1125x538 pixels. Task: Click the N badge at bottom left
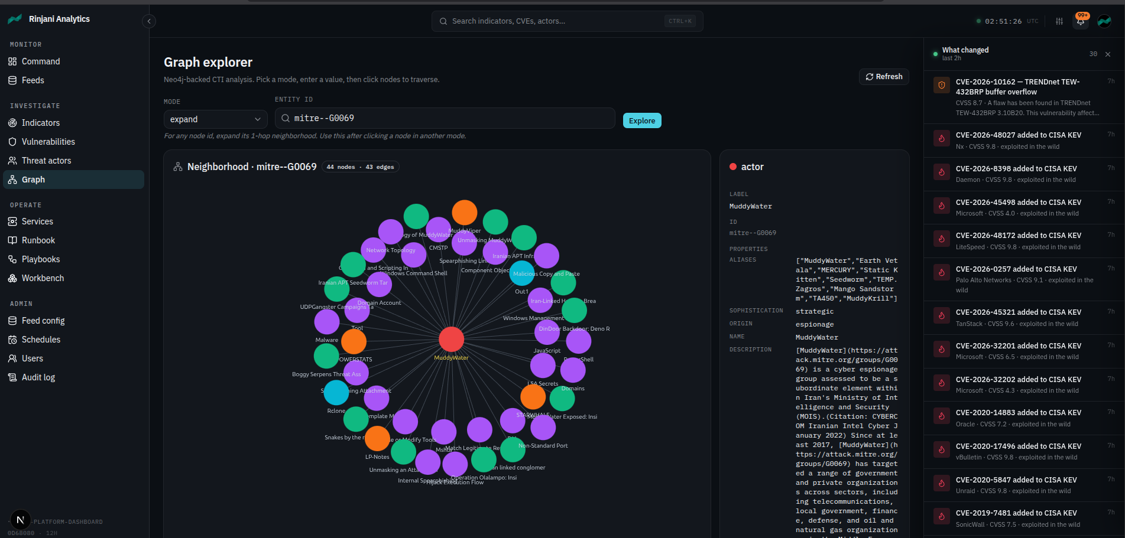(x=21, y=520)
